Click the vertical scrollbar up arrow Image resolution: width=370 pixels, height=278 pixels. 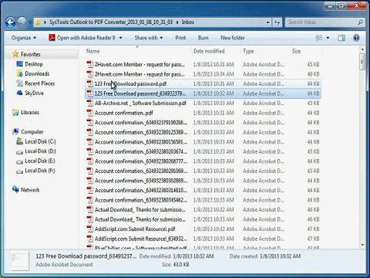pyautogui.click(x=362, y=49)
